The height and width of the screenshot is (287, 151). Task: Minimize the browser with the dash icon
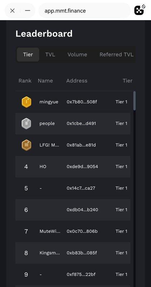28,11
